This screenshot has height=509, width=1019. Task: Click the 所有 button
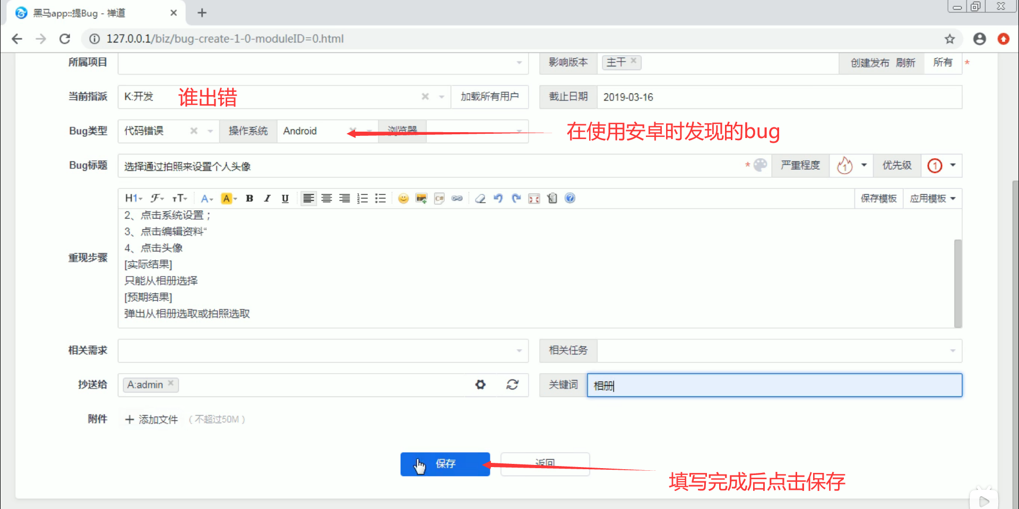coord(943,63)
